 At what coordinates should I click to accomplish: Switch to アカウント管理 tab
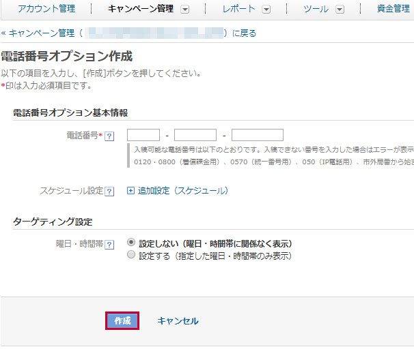(x=46, y=9)
